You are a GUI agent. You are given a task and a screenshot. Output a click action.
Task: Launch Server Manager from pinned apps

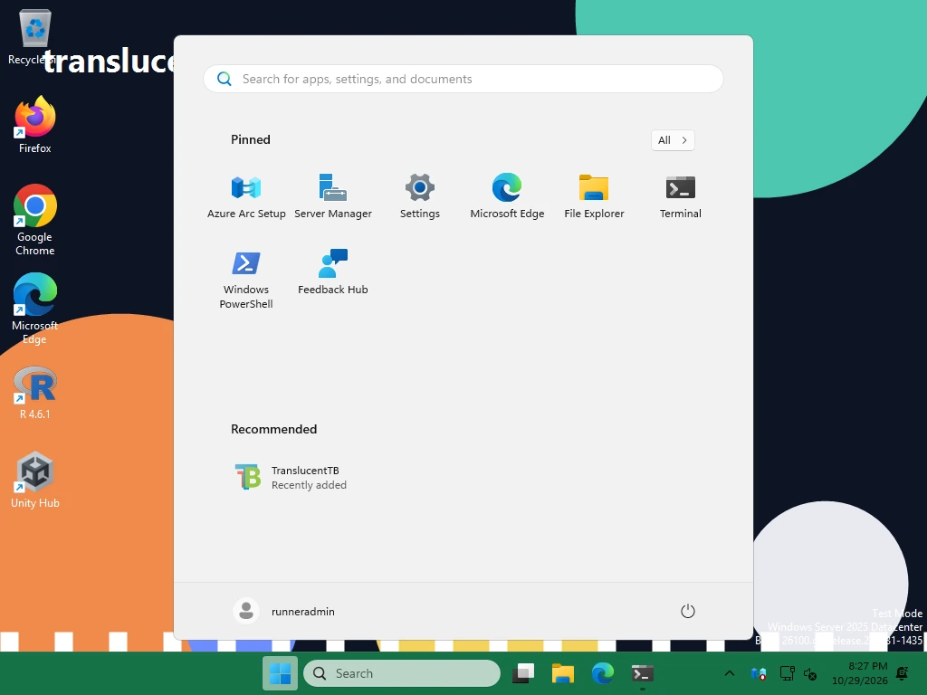[x=333, y=196]
